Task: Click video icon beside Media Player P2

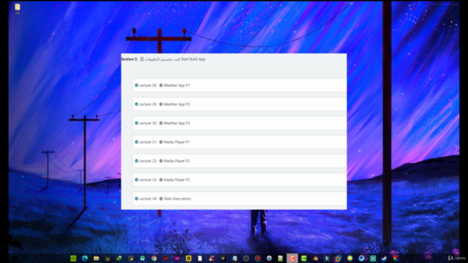Action: coord(161,161)
